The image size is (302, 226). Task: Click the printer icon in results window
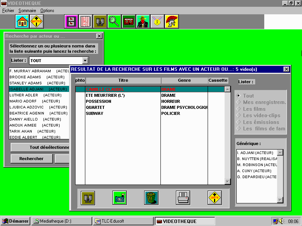pos(183,197)
